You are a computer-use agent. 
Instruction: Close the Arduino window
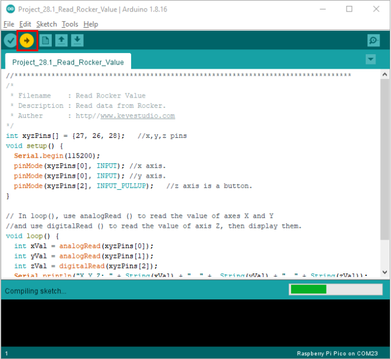click(376, 9)
